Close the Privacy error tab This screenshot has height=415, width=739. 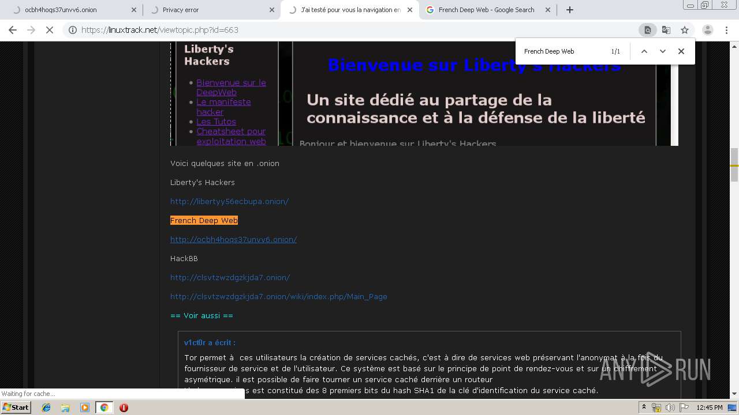coord(272,10)
